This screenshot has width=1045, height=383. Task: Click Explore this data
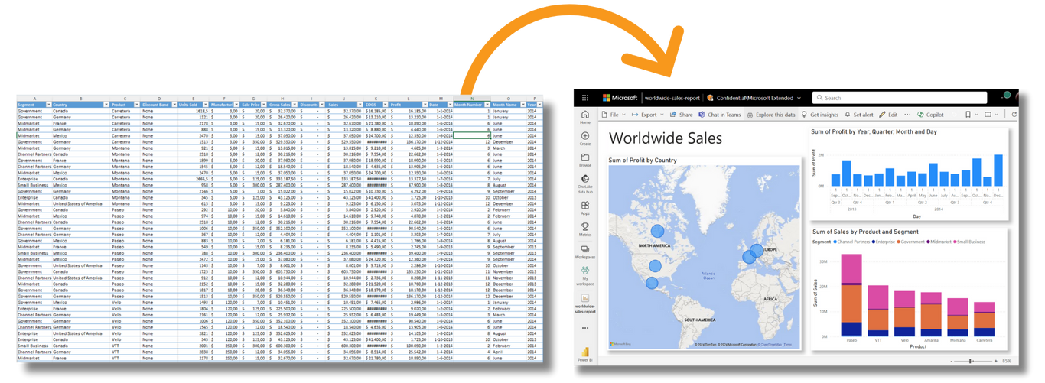click(x=771, y=115)
